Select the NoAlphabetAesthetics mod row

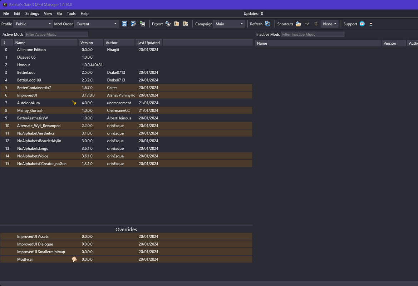(x=126, y=133)
